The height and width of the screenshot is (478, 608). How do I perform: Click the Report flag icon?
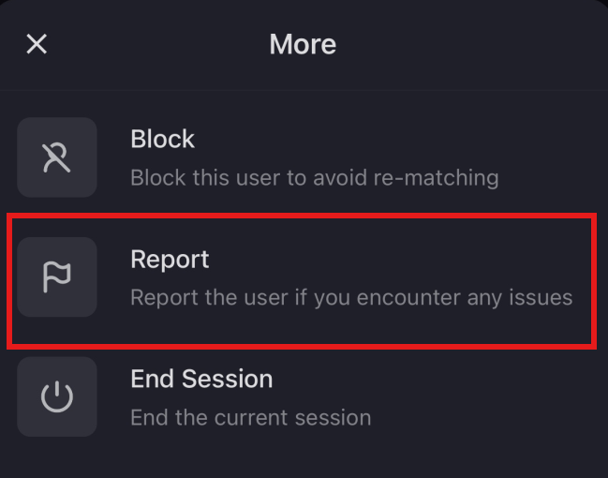(57, 277)
